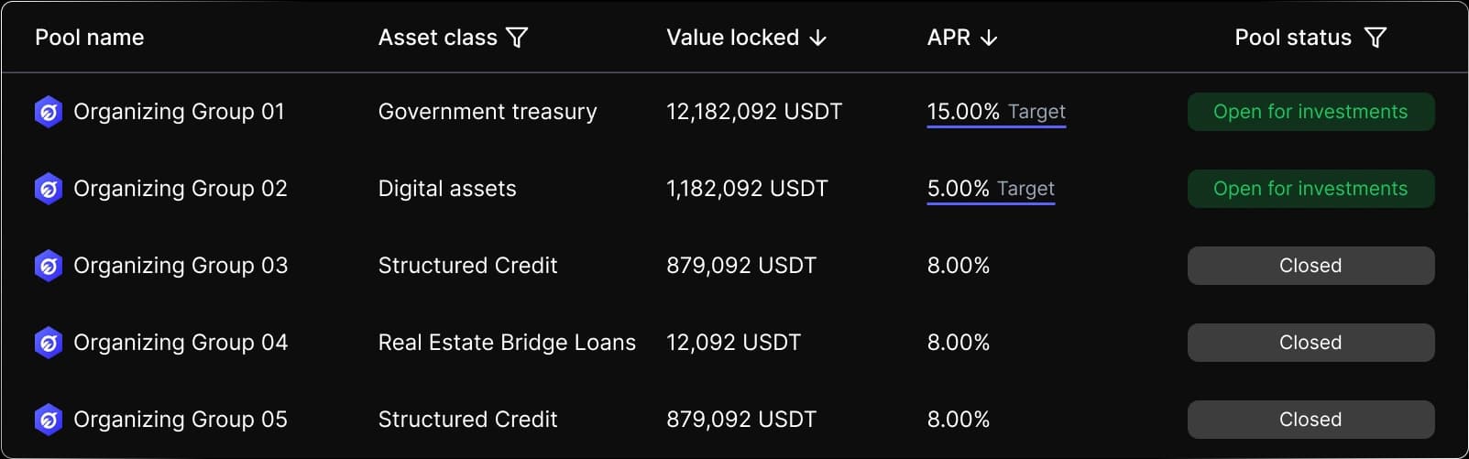Select the Real Estate Bridge Loans cell
Viewport: 1469px width, 459px height.
pyautogui.click(x=507, y=343)
